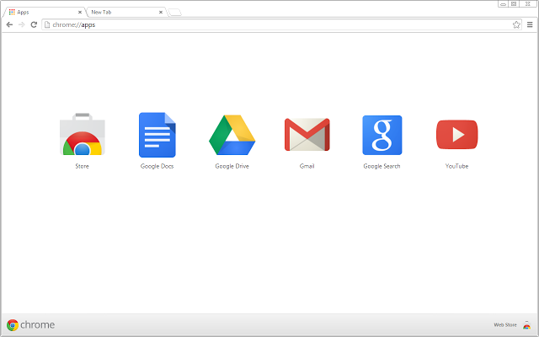This screenshot has width=539, height=337.
Task: Open the Web Store link at bottom right
Action: [505, 325]
